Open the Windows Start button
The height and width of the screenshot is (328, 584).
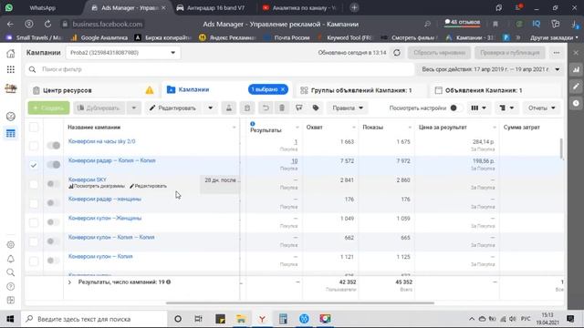10,319
